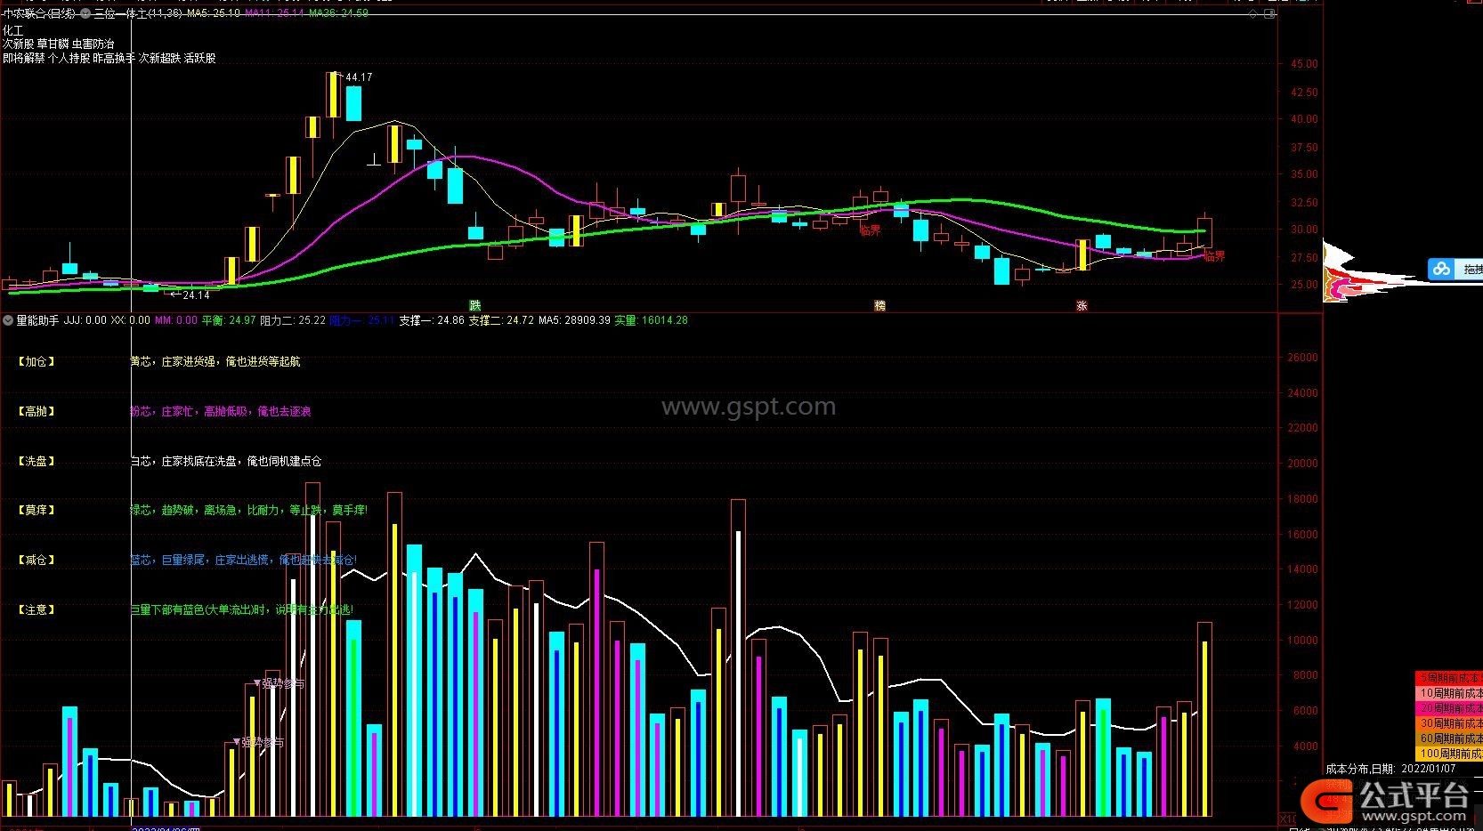Click the 44.17 high price label

(x=359, y=77)
